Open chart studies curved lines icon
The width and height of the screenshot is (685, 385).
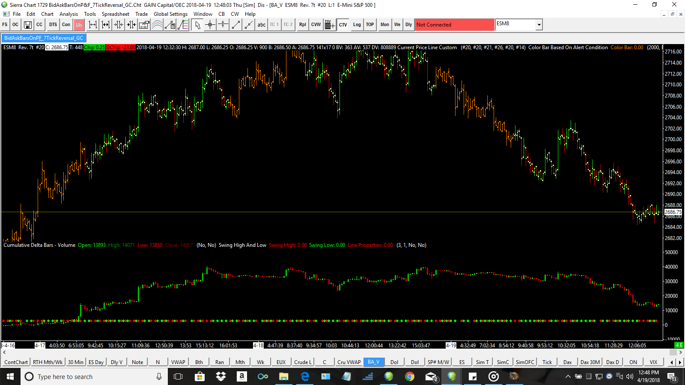(x=157, y=25)
